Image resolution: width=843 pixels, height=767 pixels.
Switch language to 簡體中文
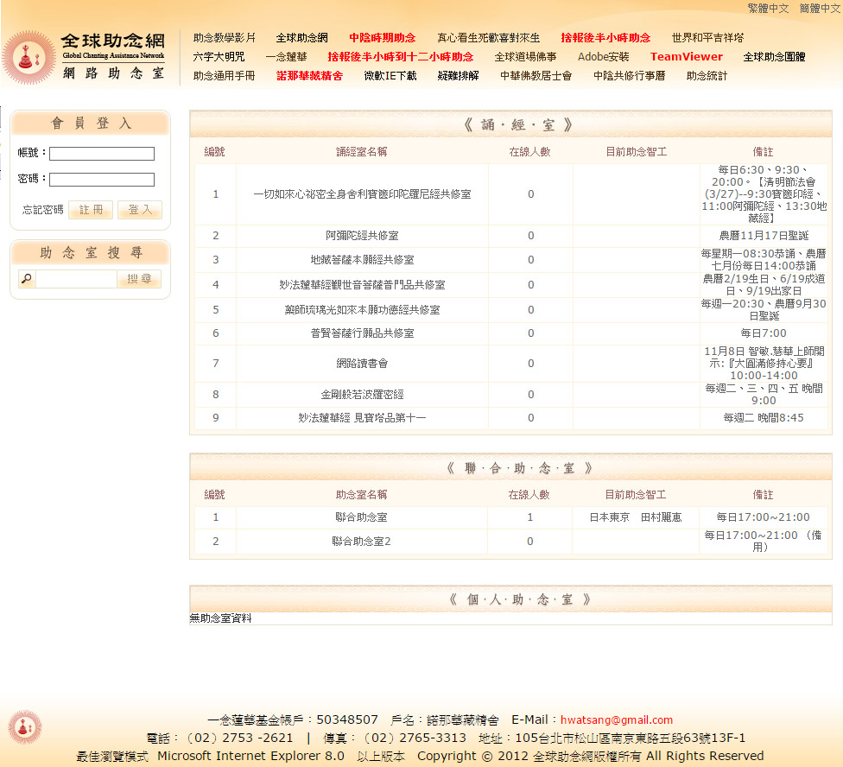click(820, 8)
